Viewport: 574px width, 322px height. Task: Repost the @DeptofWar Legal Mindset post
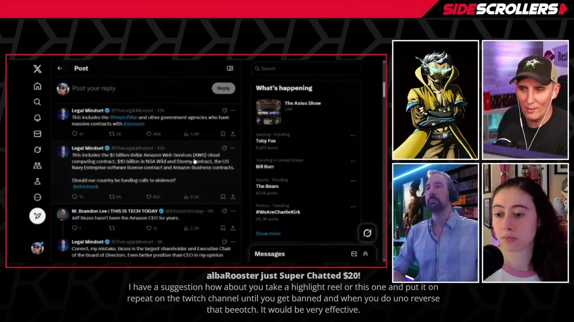[x=112, y=134]
